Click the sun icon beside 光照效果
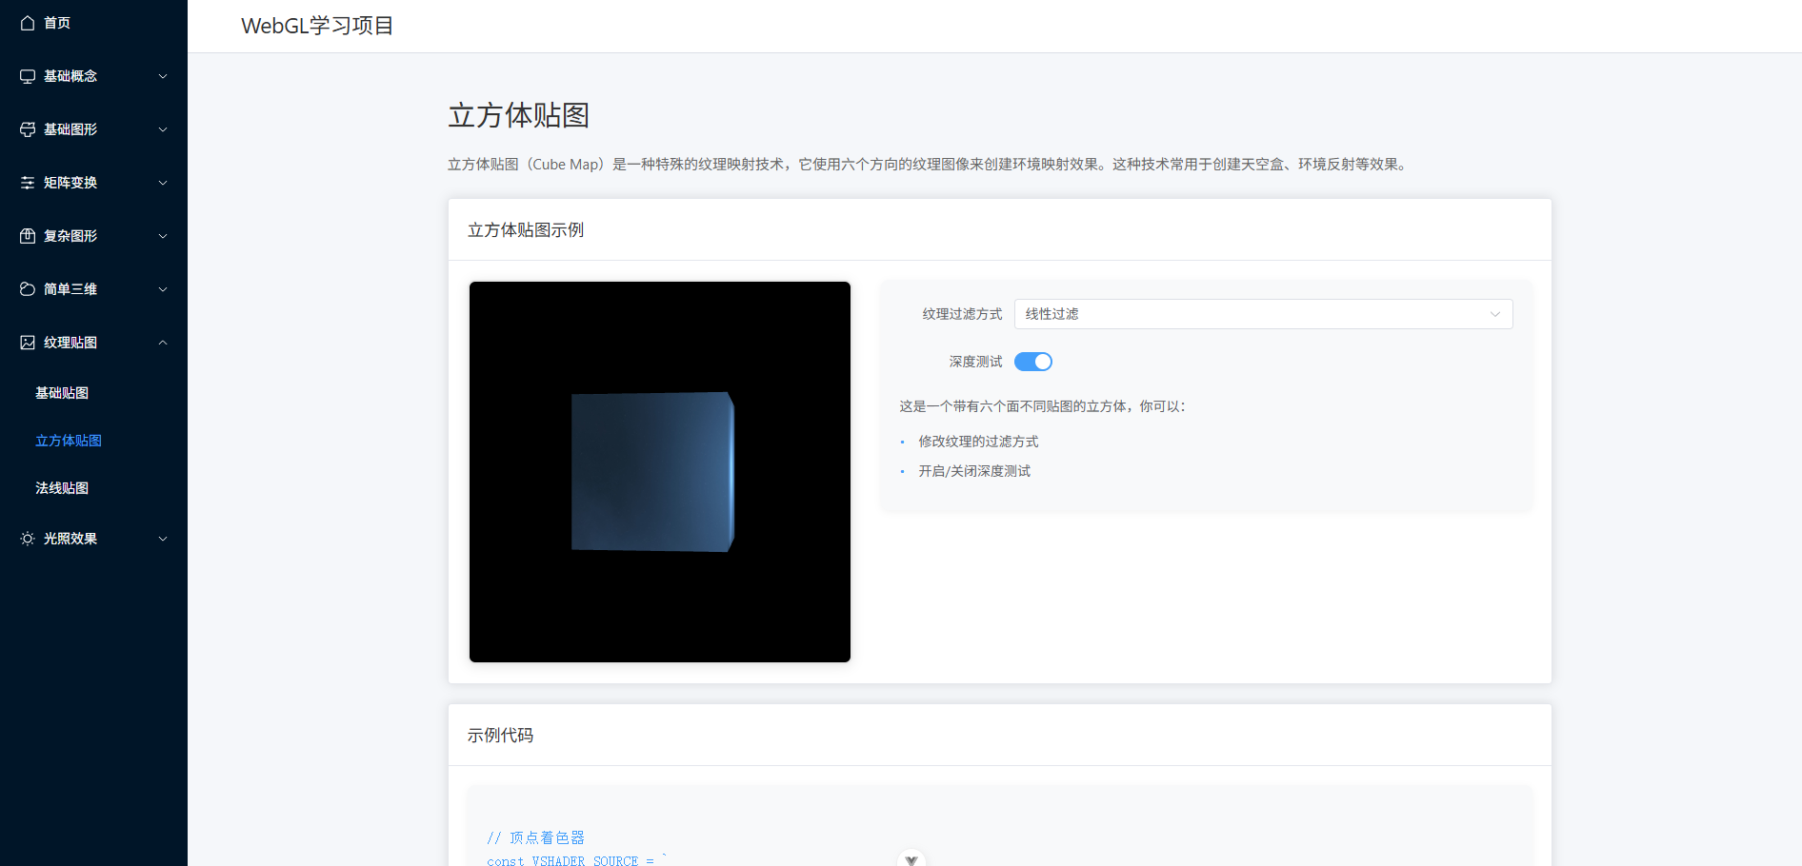The image size is (1802, 866). [x=28, y=539]
